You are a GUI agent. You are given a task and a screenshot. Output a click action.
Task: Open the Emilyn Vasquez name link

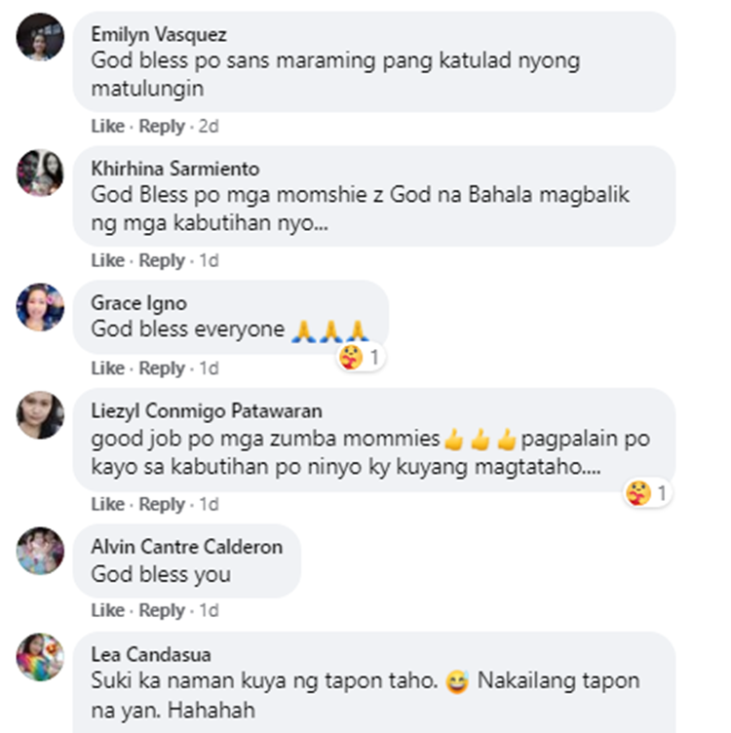tap(159, 34)
